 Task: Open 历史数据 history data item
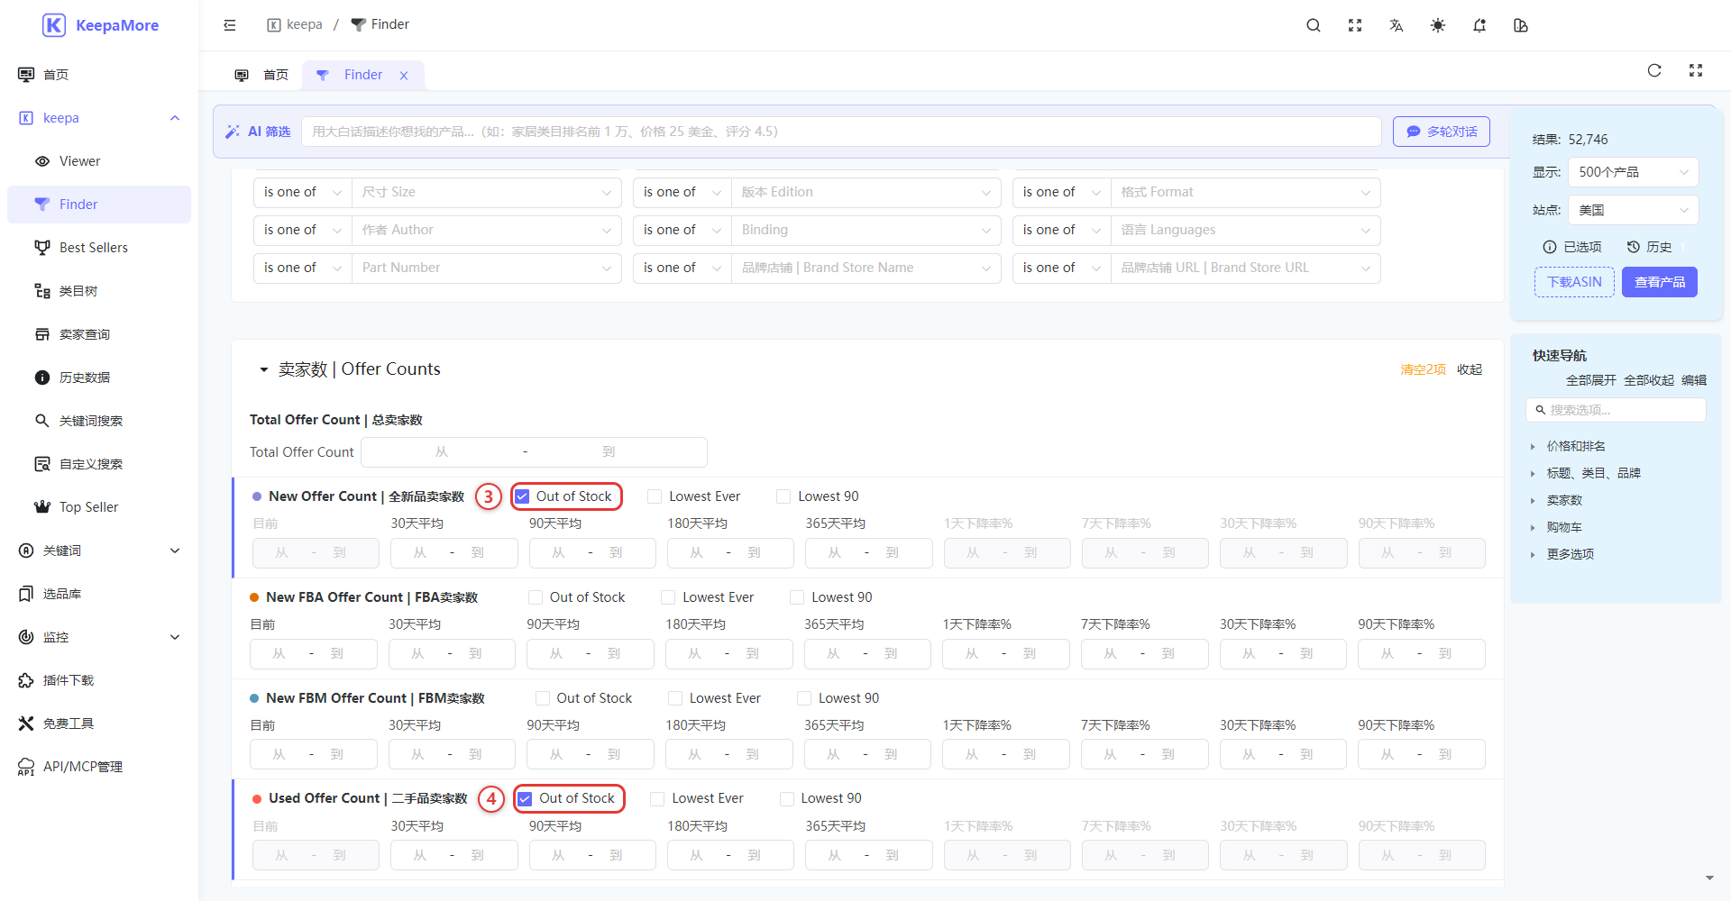click(x=99, y=378)
